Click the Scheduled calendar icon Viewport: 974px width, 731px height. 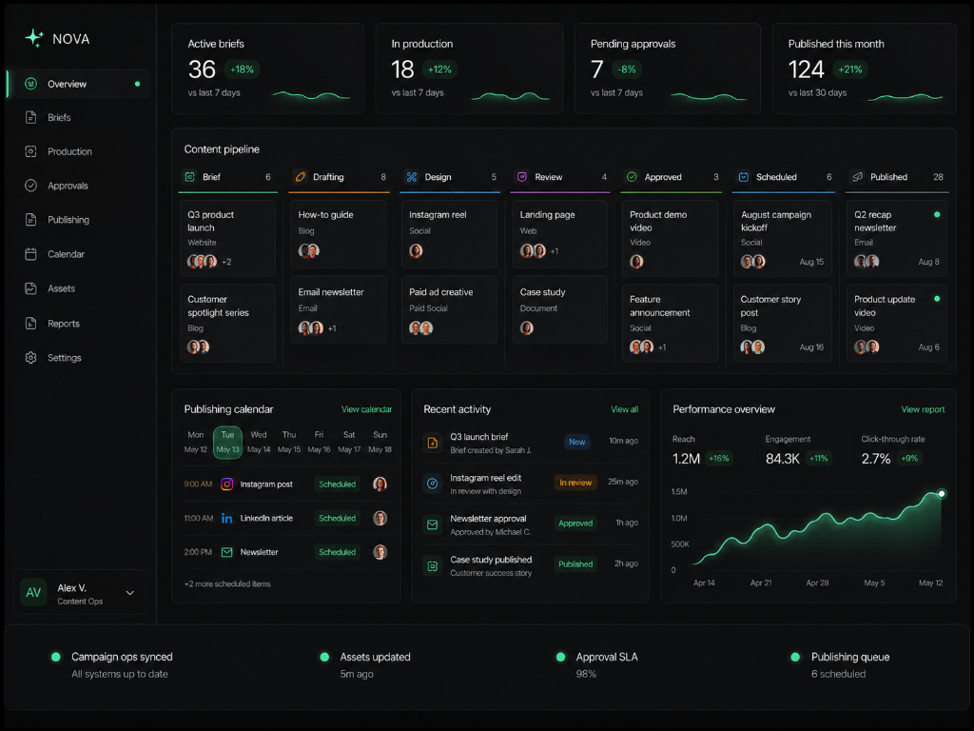point(744,177)
